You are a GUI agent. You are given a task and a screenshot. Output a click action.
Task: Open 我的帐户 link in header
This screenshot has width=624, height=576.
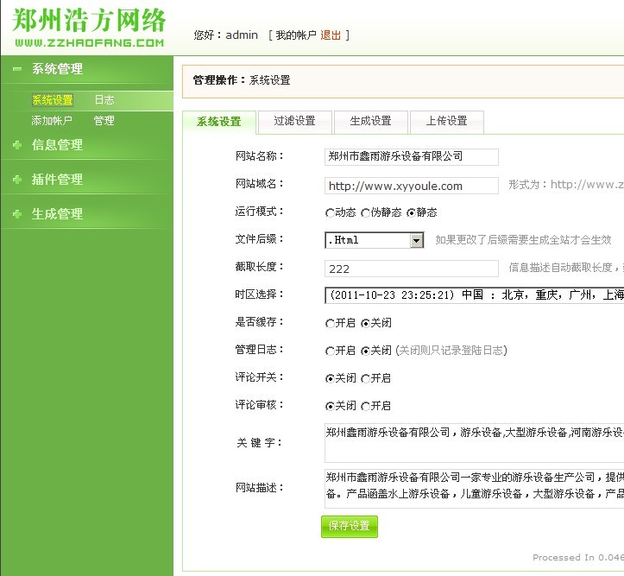point(296,35)
